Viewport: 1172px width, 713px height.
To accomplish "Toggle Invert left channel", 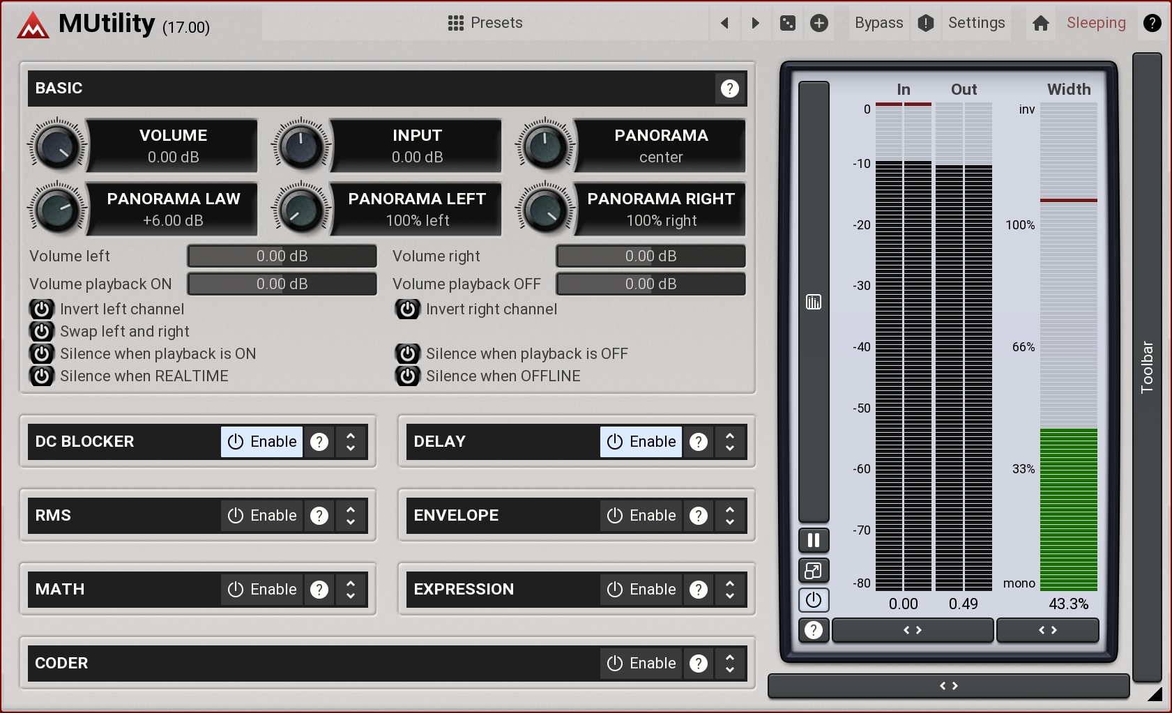I will click(42, 309).
